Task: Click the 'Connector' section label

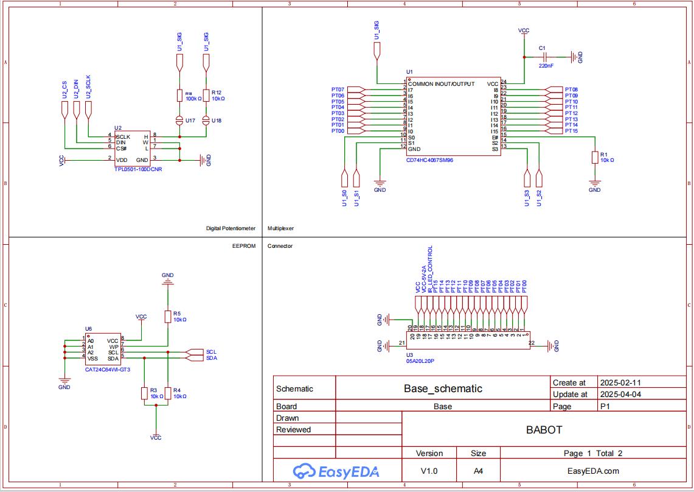Action: point(280,246)
